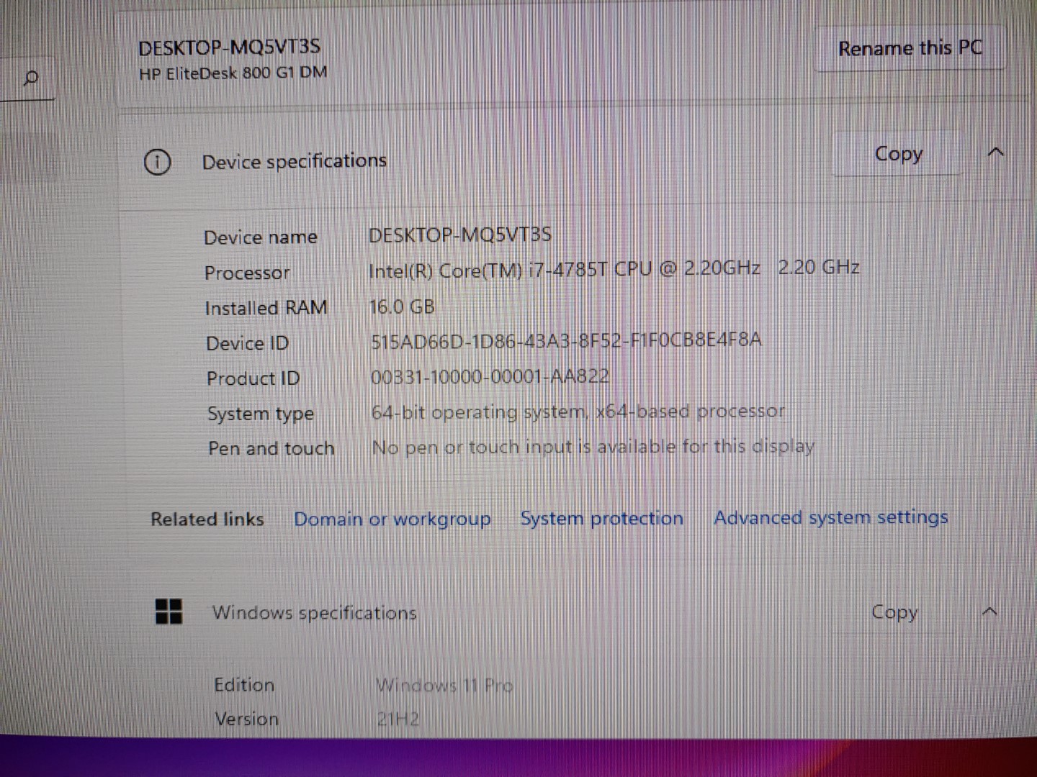The image size is (1037, 777).
Task: Select the Windows 11 Pro edition value
Action: click(x=444, y=685)
